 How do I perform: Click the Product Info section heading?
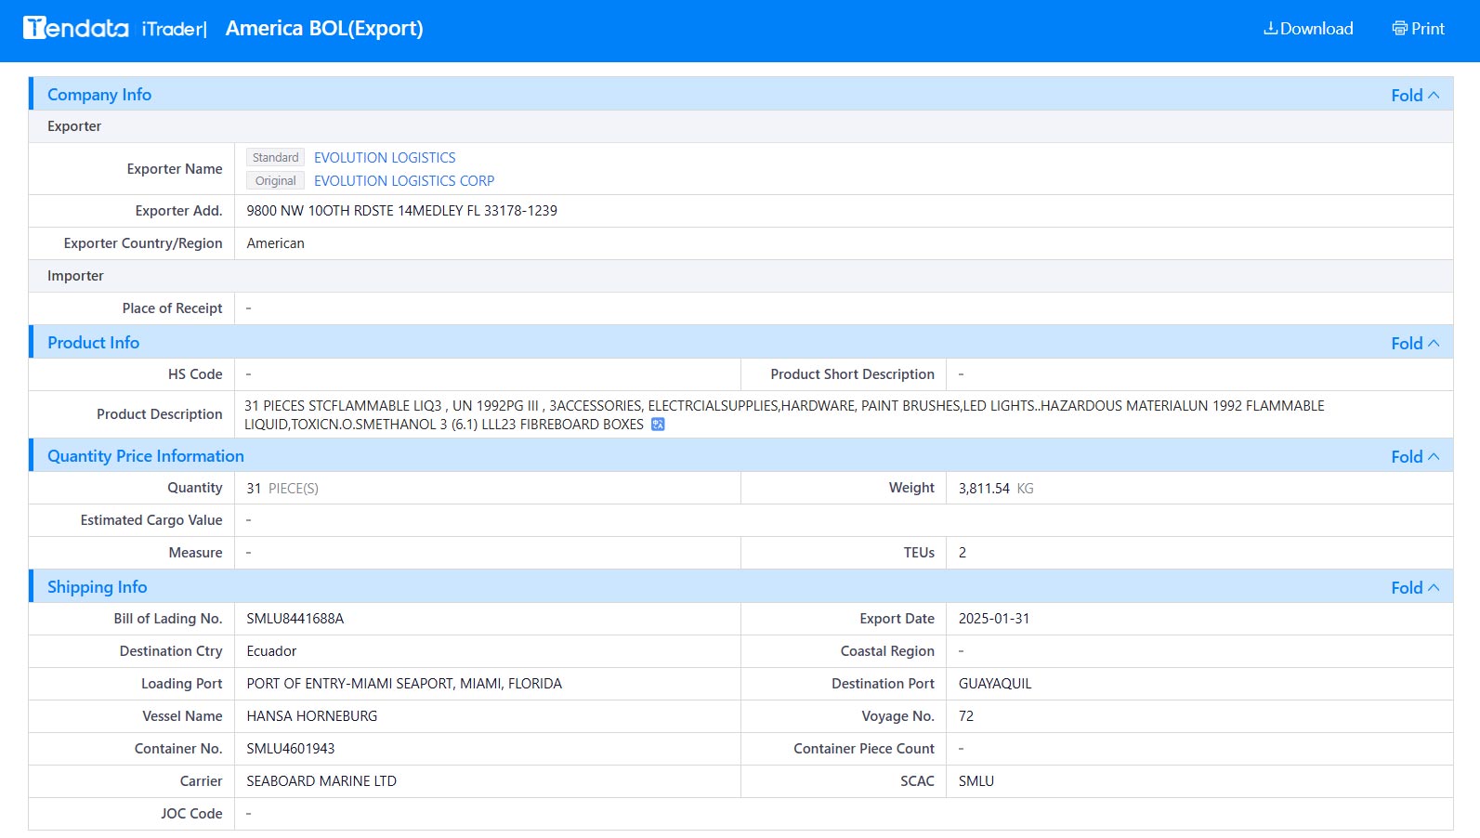pos(93,343)
